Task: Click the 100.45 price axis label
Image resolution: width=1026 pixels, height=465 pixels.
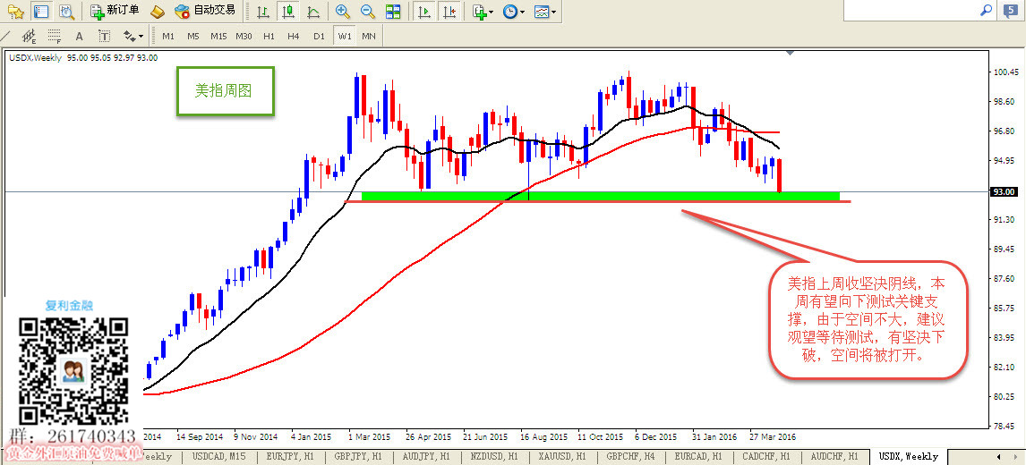Action: 1005,72
